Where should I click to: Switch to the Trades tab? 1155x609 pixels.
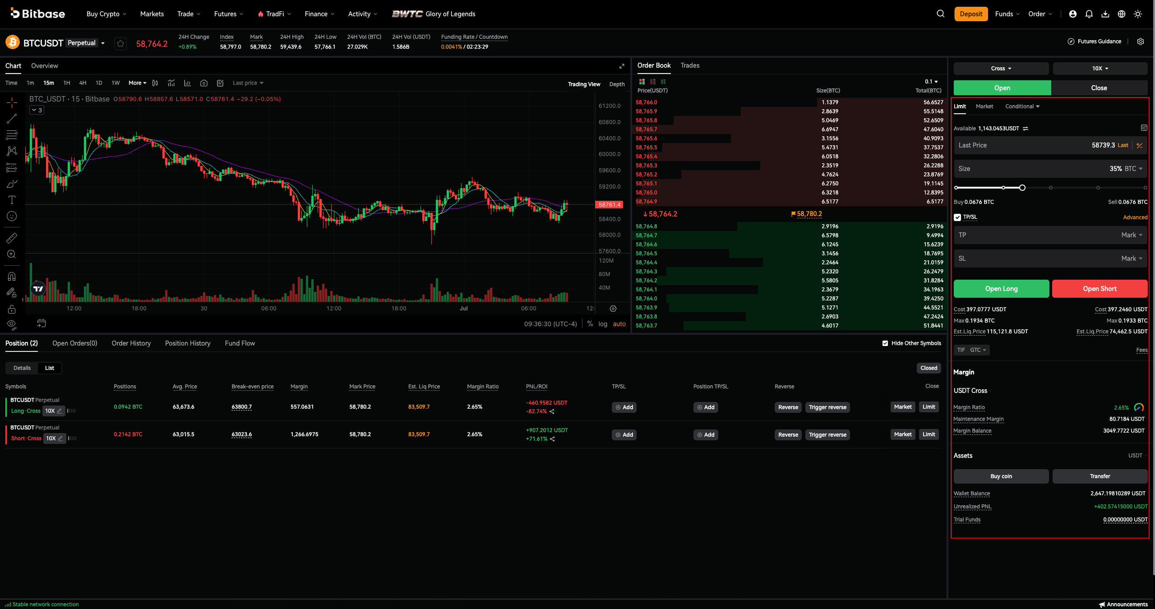coord(690,66)
